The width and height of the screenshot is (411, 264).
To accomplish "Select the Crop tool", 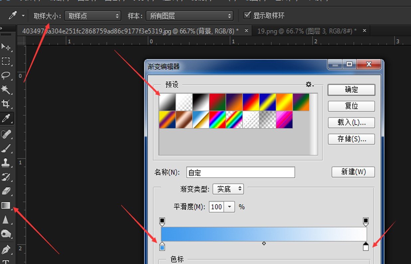I will (x=6, y=103).
